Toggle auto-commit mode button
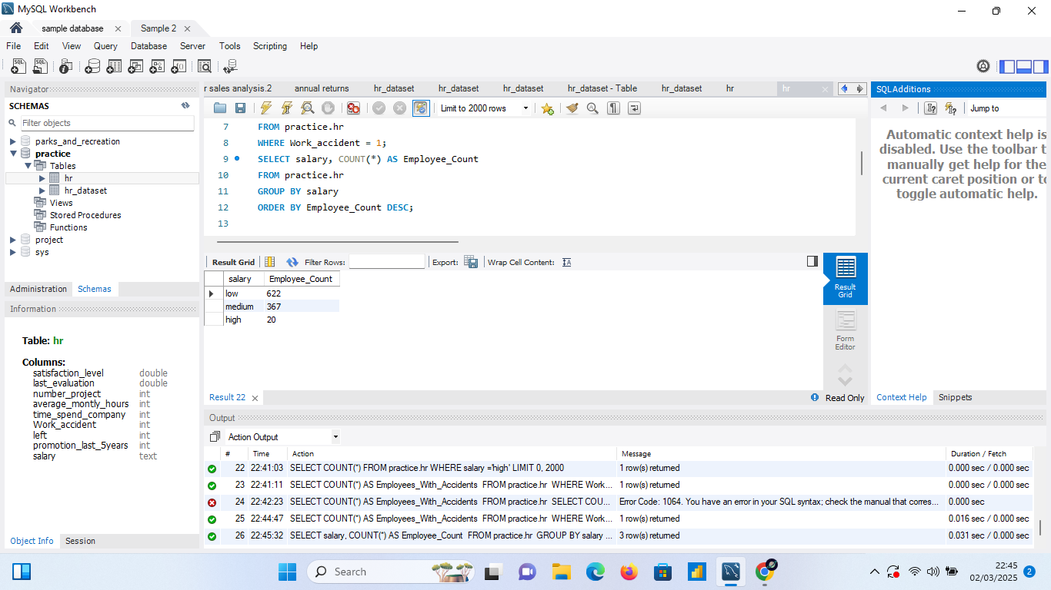This screenshot has width=1051, height=590. 421,108
